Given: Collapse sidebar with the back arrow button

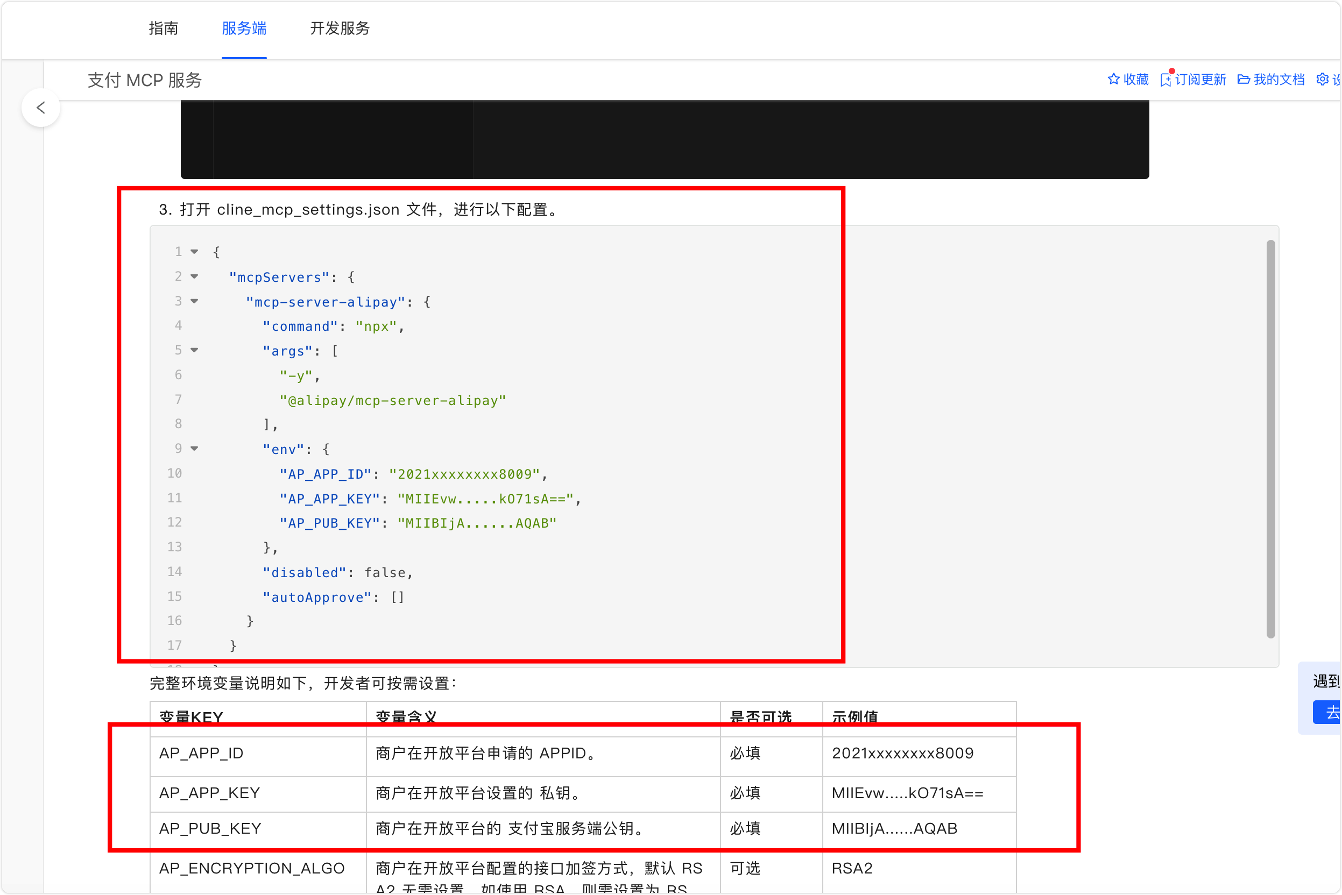Looking at the screenshot, I should tap(40, 108).
